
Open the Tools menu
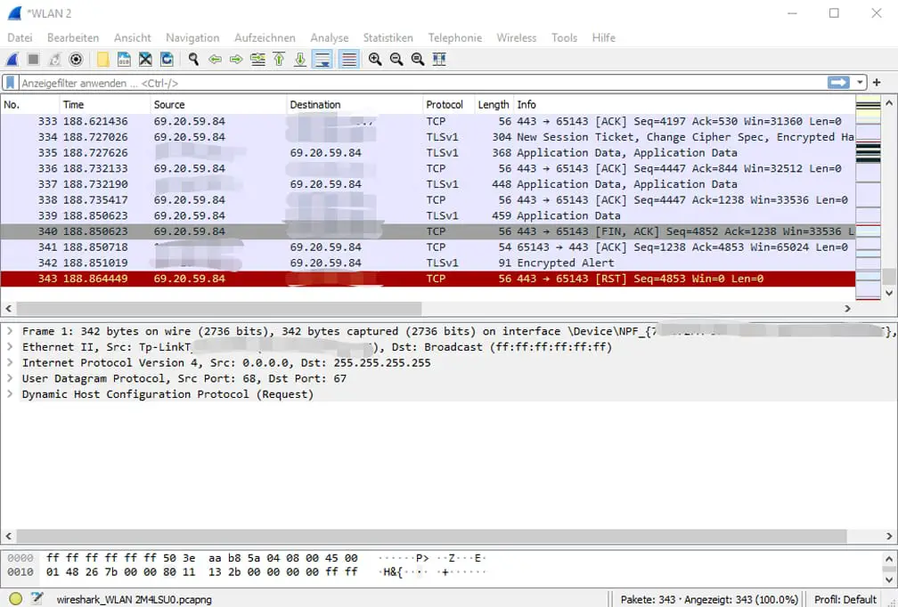coord(564,37)
